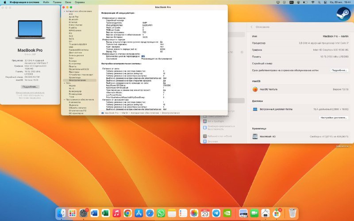Image resolution: width=354 pixels, height=221 pixels.
Task: Open System Settings gear in Dock
Action: 83,213
